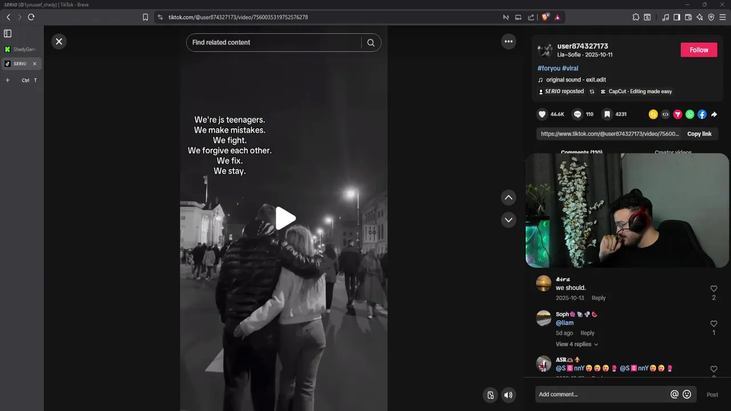731x411 pixels.
Task: Open emoji picker in comment box
Action: [687, 394]
